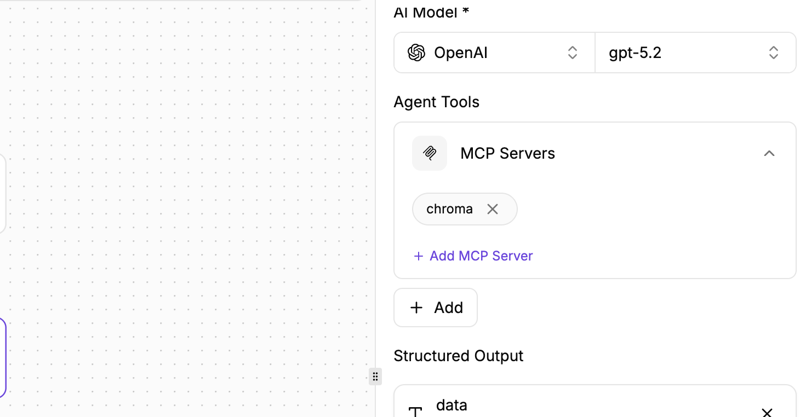Viewport: 800px width, 417px height.
Task: Remove the chroma MCP server
Action: click(493, 209)
